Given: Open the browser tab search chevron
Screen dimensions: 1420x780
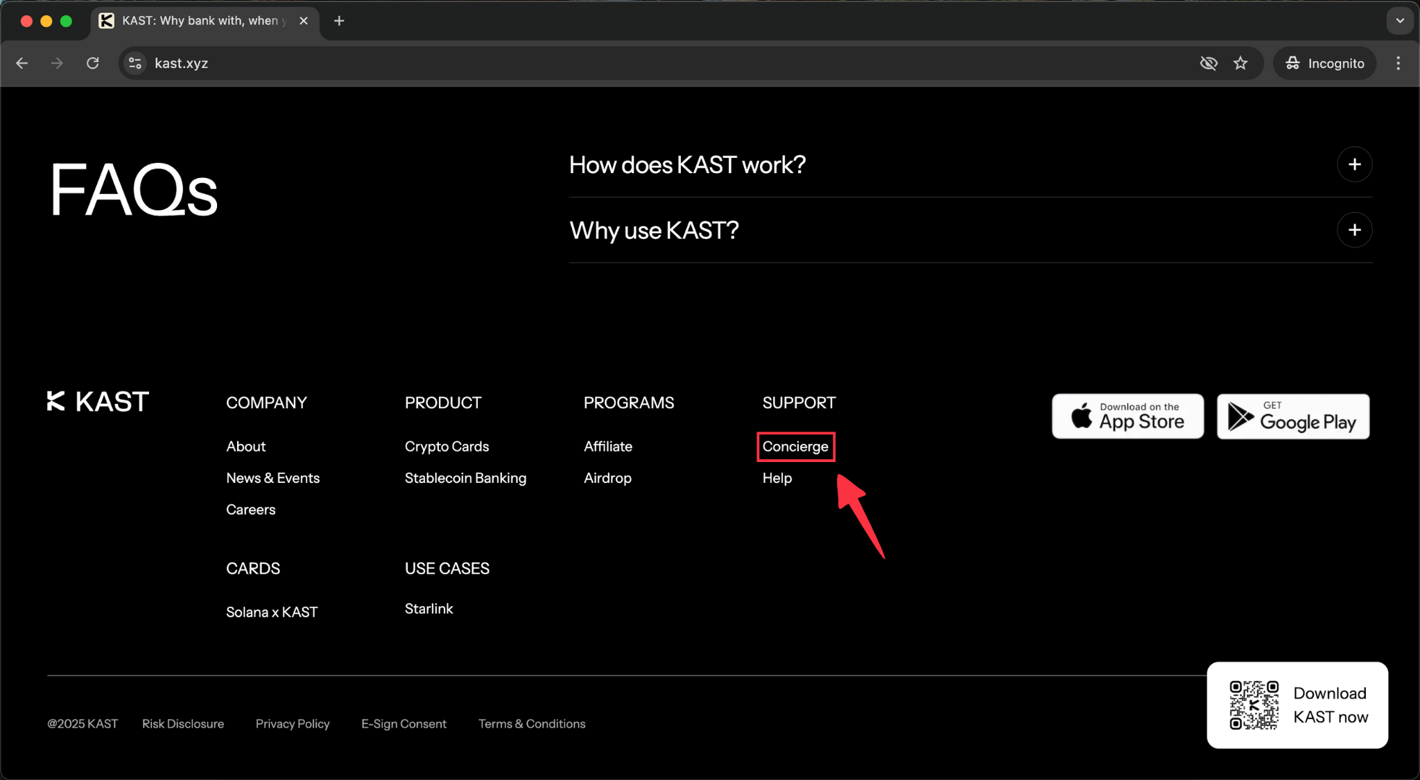Looking at the screenshot, I should [x=1399, y=21].
